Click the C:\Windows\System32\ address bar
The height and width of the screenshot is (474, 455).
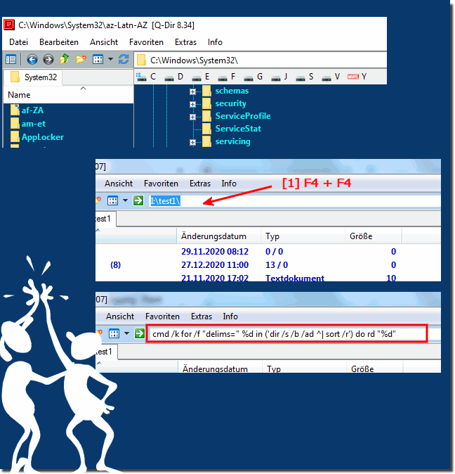pyautogui.click(x=261, y=60)
